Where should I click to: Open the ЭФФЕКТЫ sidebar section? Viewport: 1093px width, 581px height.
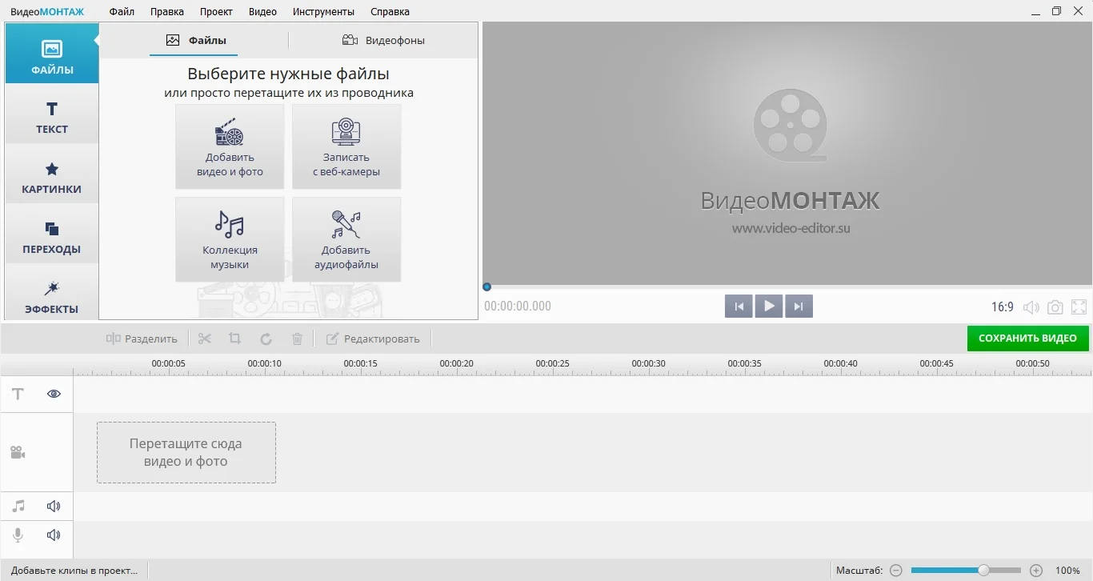[52, 293]
